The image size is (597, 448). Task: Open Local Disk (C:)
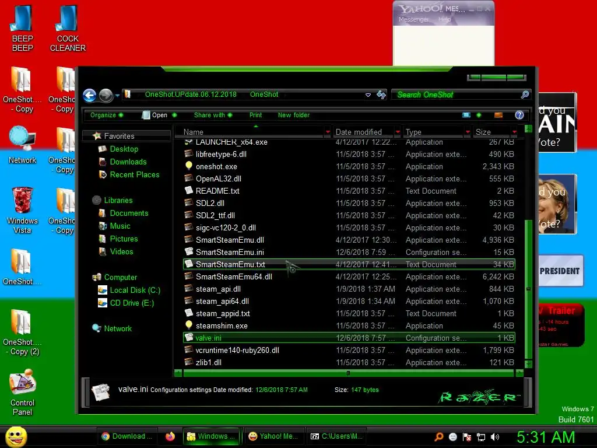[x=135, y=290]
